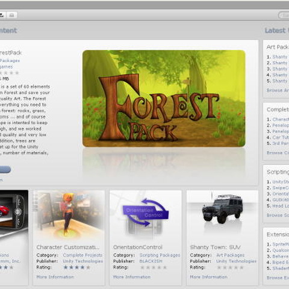This screenshot has height=289, width=289.
Task: Click the store box icon in toolbar
Action: pyautogui.click(x=11, y=15)
